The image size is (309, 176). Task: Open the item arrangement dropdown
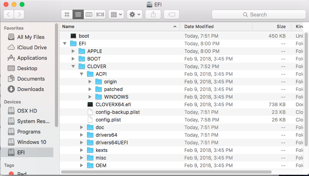(116, 14)
